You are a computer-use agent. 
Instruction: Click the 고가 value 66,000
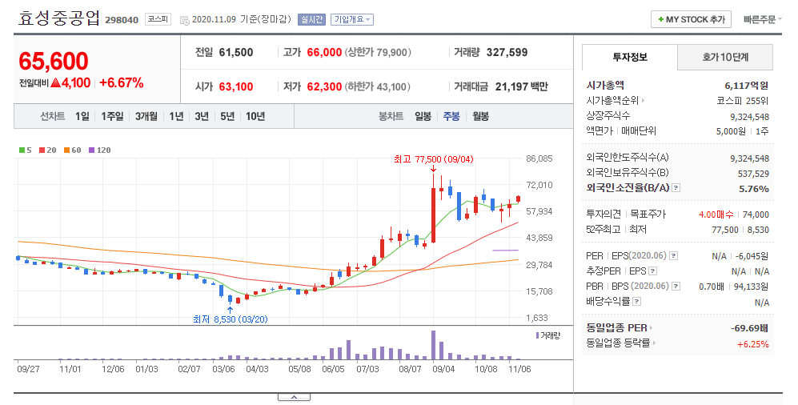(x=324, y=52)
